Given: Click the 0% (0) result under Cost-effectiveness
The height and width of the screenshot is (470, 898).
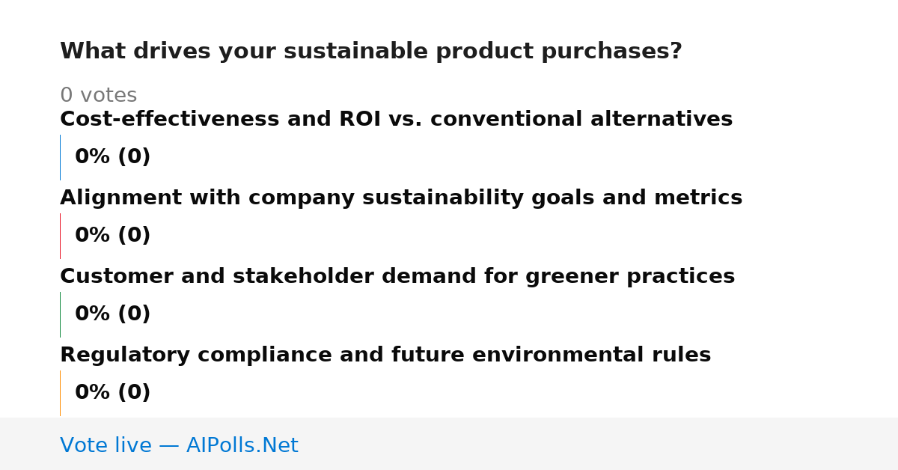Looking at the screenshot, I should click(x=113, y=157).
